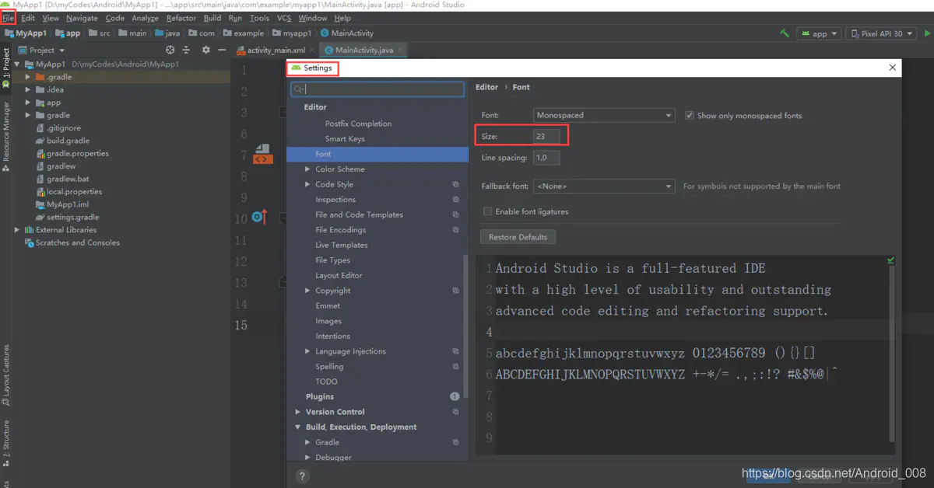The width and height of the screenshot is (934, 488).
Task: Switch to the MainActivity.java editor tab
Action: tap(363, 51)
